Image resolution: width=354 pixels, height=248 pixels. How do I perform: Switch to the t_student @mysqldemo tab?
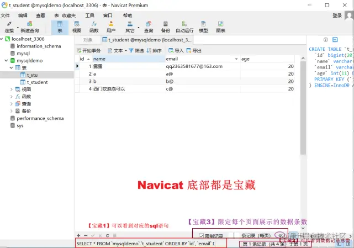(147, 40)
